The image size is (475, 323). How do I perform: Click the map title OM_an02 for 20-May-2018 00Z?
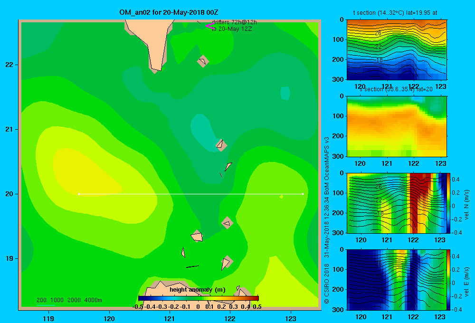click(x=169, y=12)
